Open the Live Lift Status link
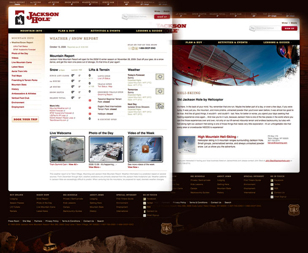This screenshot has width=308, height=253. (x=104, y=78)
